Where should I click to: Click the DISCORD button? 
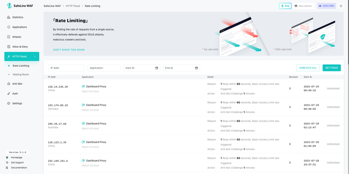click(326, 6)
